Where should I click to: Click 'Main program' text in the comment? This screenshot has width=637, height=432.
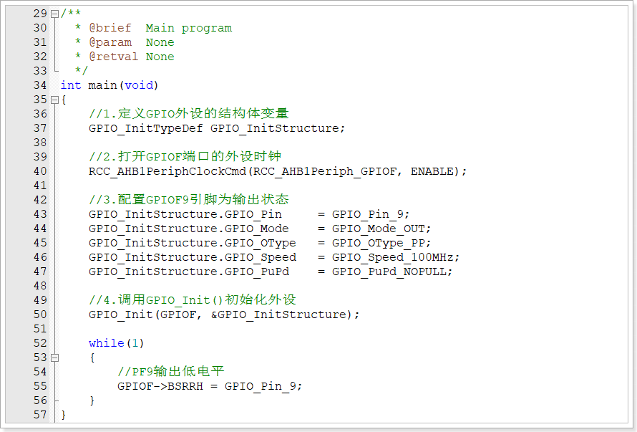(x=189, y=28)
